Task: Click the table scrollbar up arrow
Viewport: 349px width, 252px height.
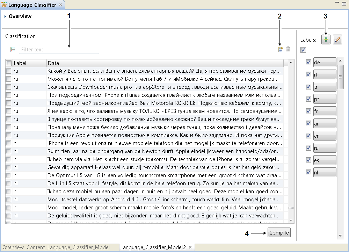Action: tap(291, 62)
